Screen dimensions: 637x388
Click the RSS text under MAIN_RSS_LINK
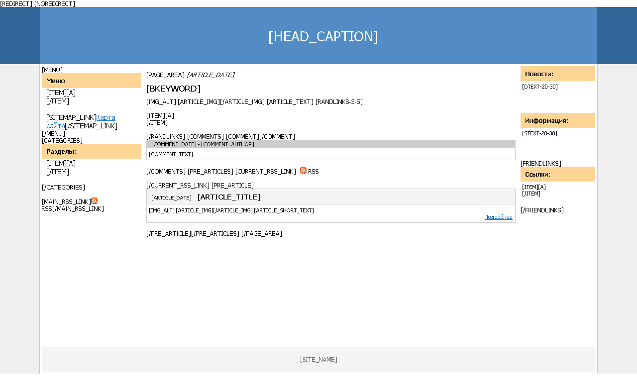[x=47, y=209]
